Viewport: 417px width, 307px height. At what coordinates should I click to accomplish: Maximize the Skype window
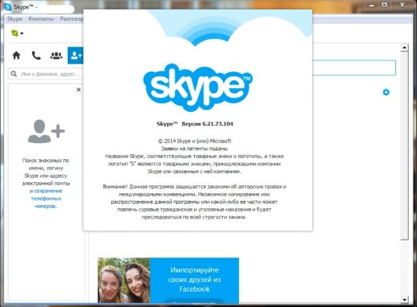click(384, 5)
